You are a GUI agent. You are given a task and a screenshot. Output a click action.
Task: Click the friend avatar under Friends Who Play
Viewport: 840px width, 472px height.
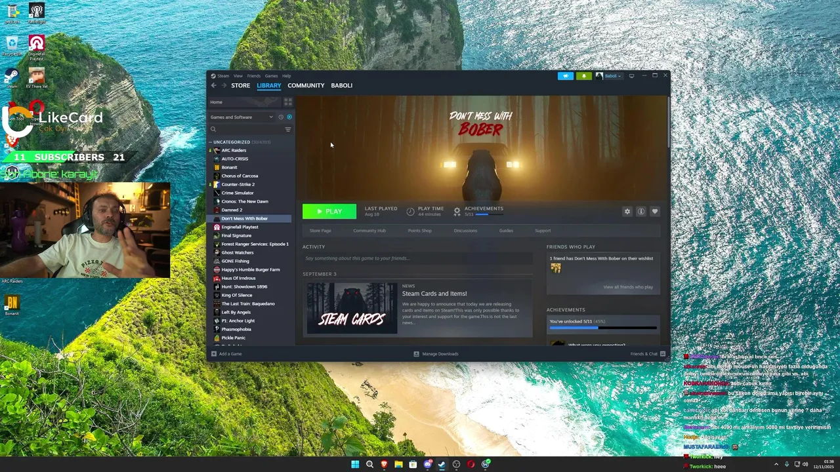[x=556, y=268]
